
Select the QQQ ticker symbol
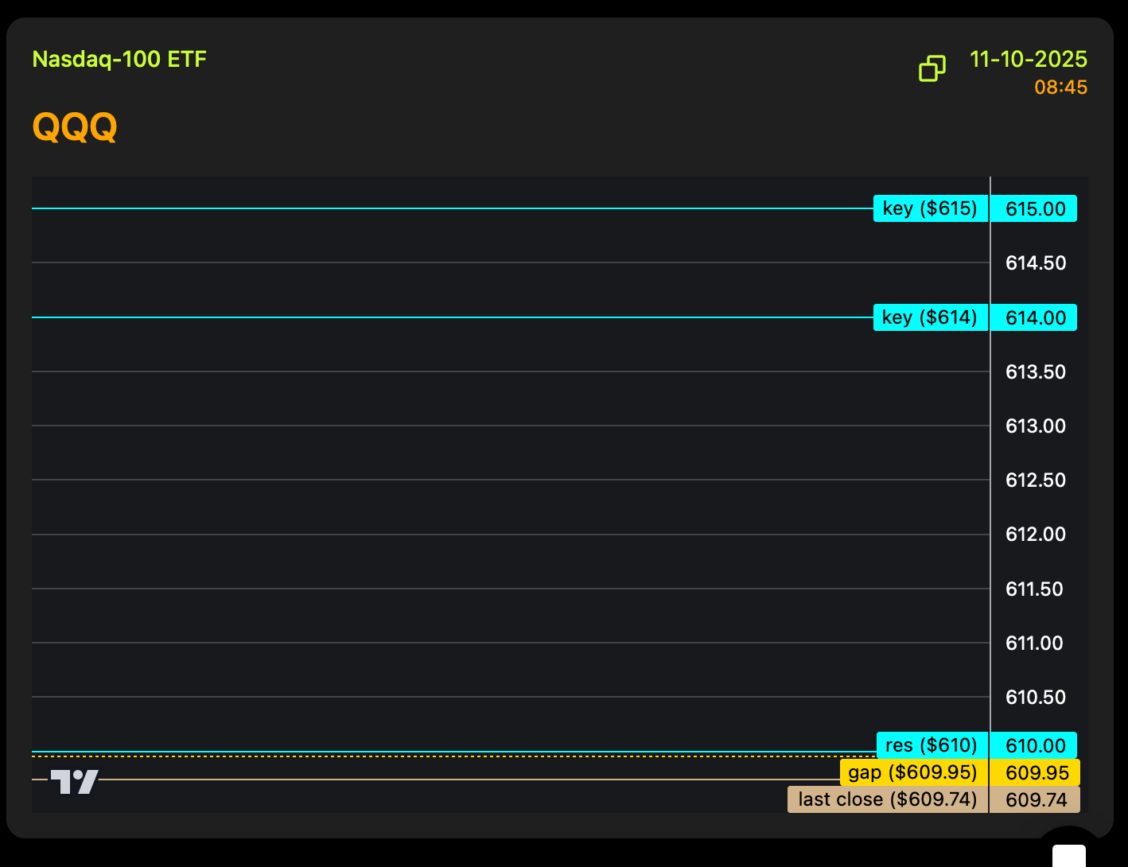(x=75, y=126)
